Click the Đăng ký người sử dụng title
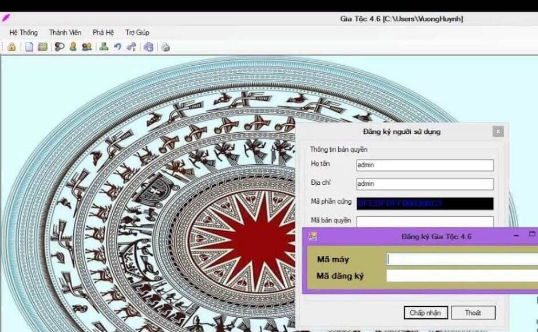 pos(402,132)
